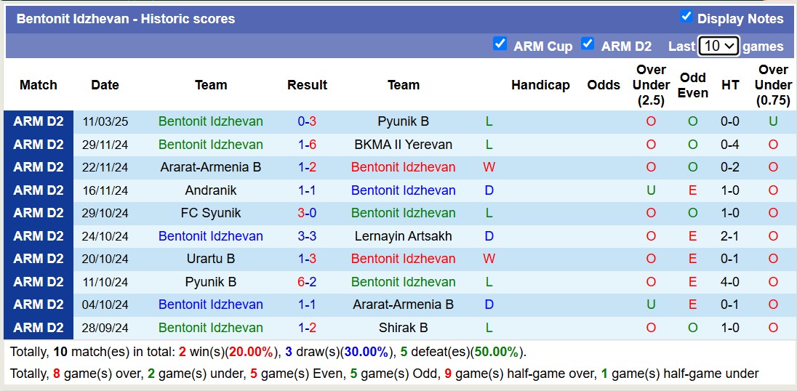Click the 6-2 result on 11/10/24
The width and height of the screenshot is (797, 391).
307,282
